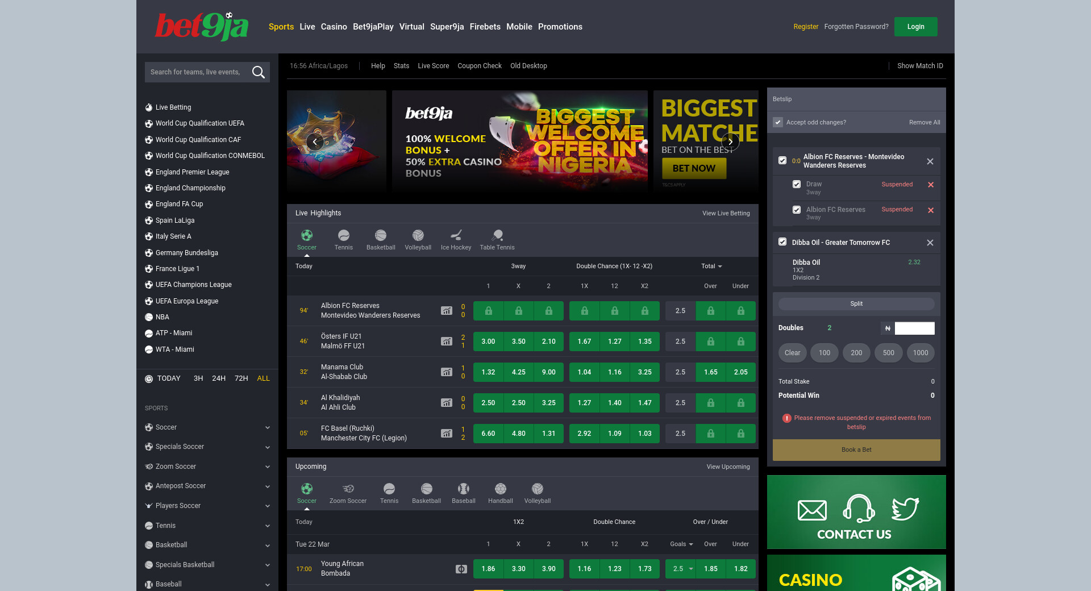Image resolution: width=1091 pixels, height=591 pixels.
Task: Click the green Login button
Action: pyautogui.click(x=915, y=27)
